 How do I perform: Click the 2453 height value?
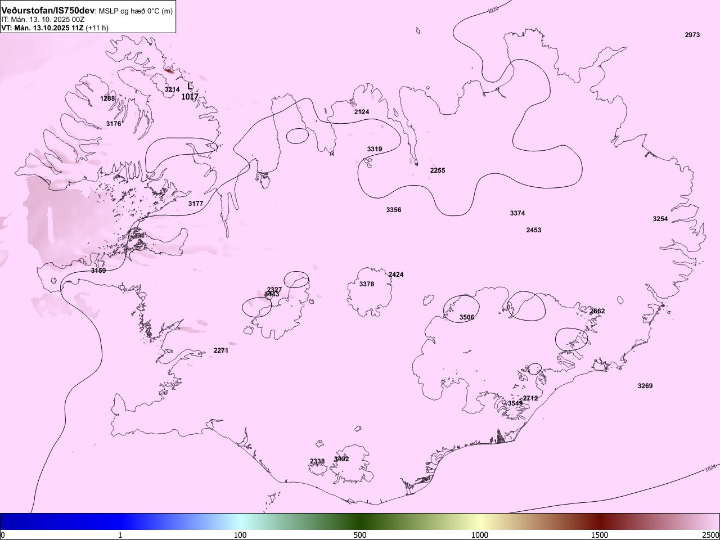tap(534, 230)
